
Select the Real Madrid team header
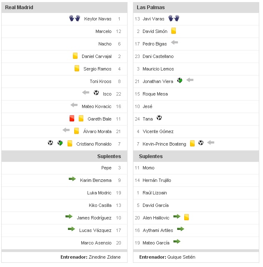[19, 8]
